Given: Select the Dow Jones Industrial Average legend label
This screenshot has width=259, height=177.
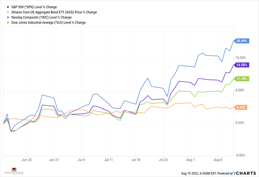Looking at the screenshot, I should tap(46, 23).
